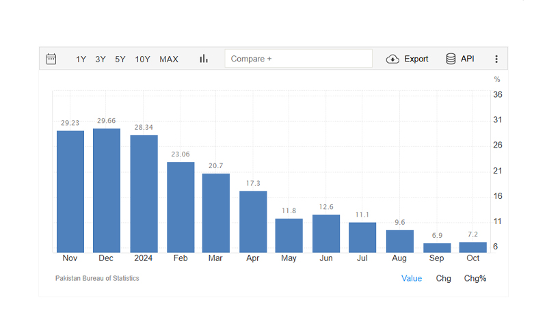Click the Feb bar labeled 23.06
The height and width of the screenshot is (328, 547).
click(x=181, y=208)
